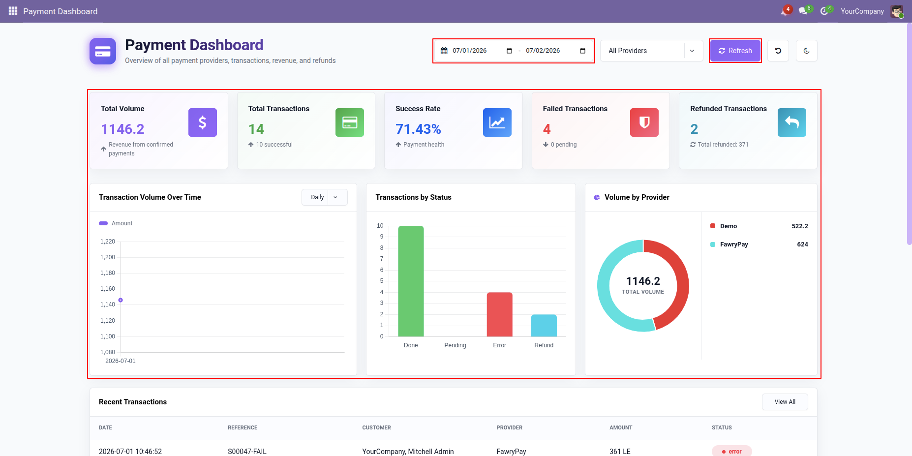912x456 pixels.
Task: Click the Refunded Transactions reply arrow icon
Action: [792, 122]
